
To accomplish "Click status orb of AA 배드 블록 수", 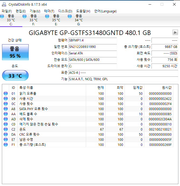I will click(6, 114).
